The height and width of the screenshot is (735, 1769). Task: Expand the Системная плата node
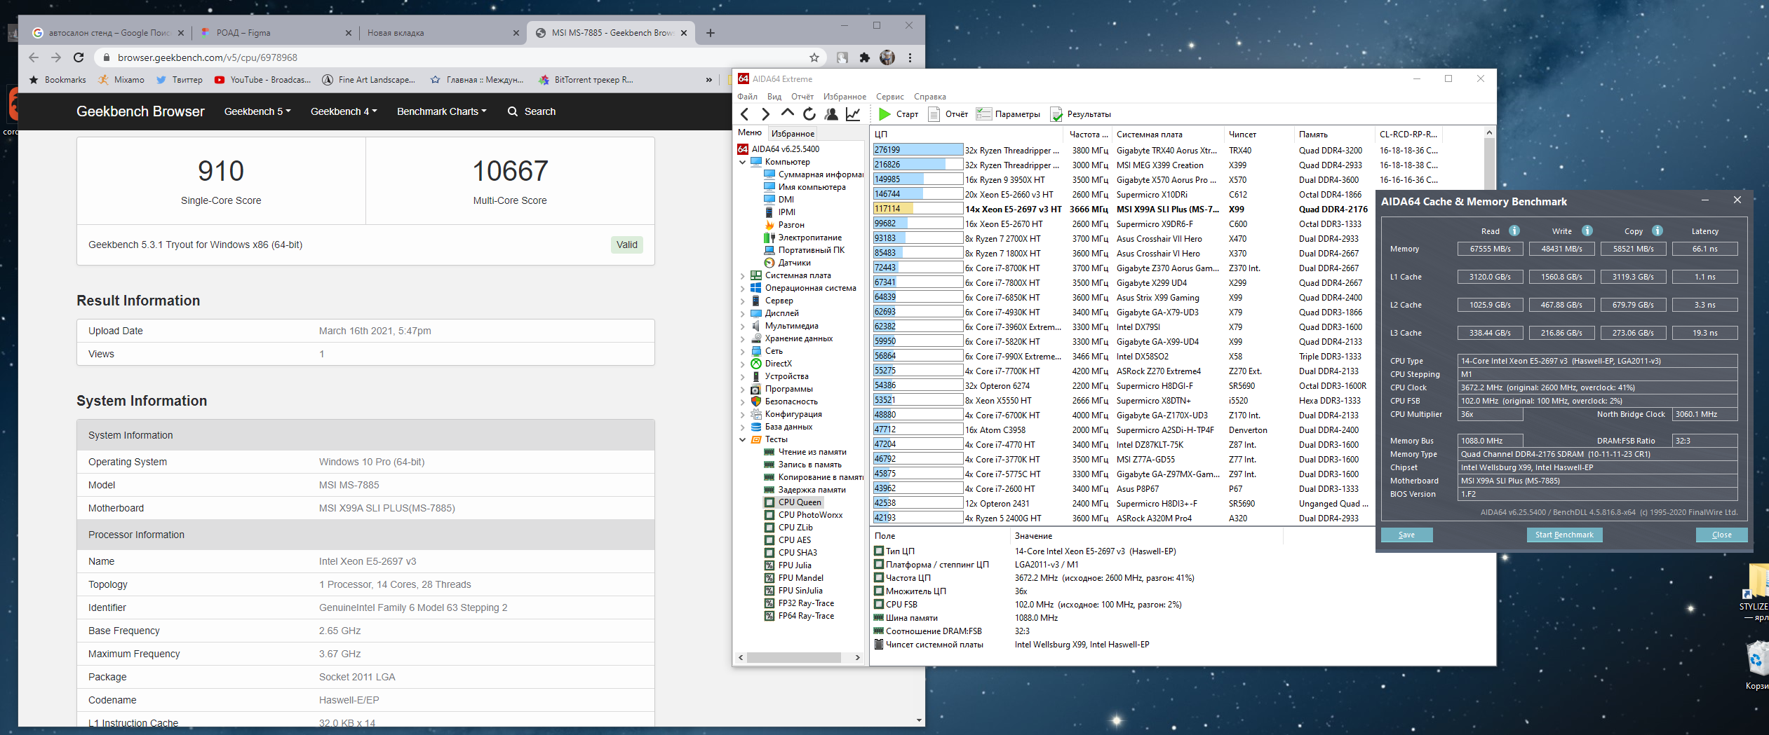click(742, 275)
